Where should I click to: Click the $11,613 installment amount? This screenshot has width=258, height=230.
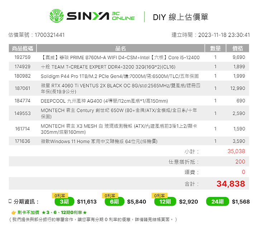(x=87, y=202)
